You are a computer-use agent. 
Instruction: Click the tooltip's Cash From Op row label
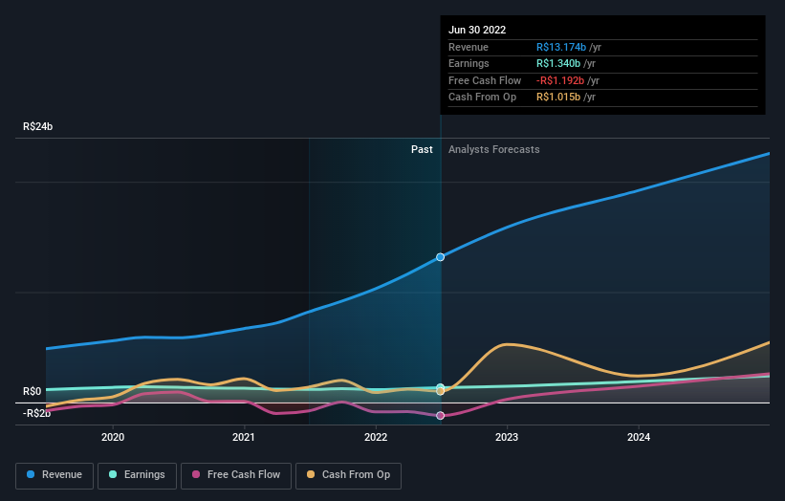(x=482, y=98)
